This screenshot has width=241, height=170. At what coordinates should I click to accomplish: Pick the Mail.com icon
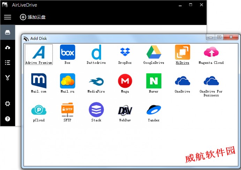pyautogui.click(x=39, y=81)
